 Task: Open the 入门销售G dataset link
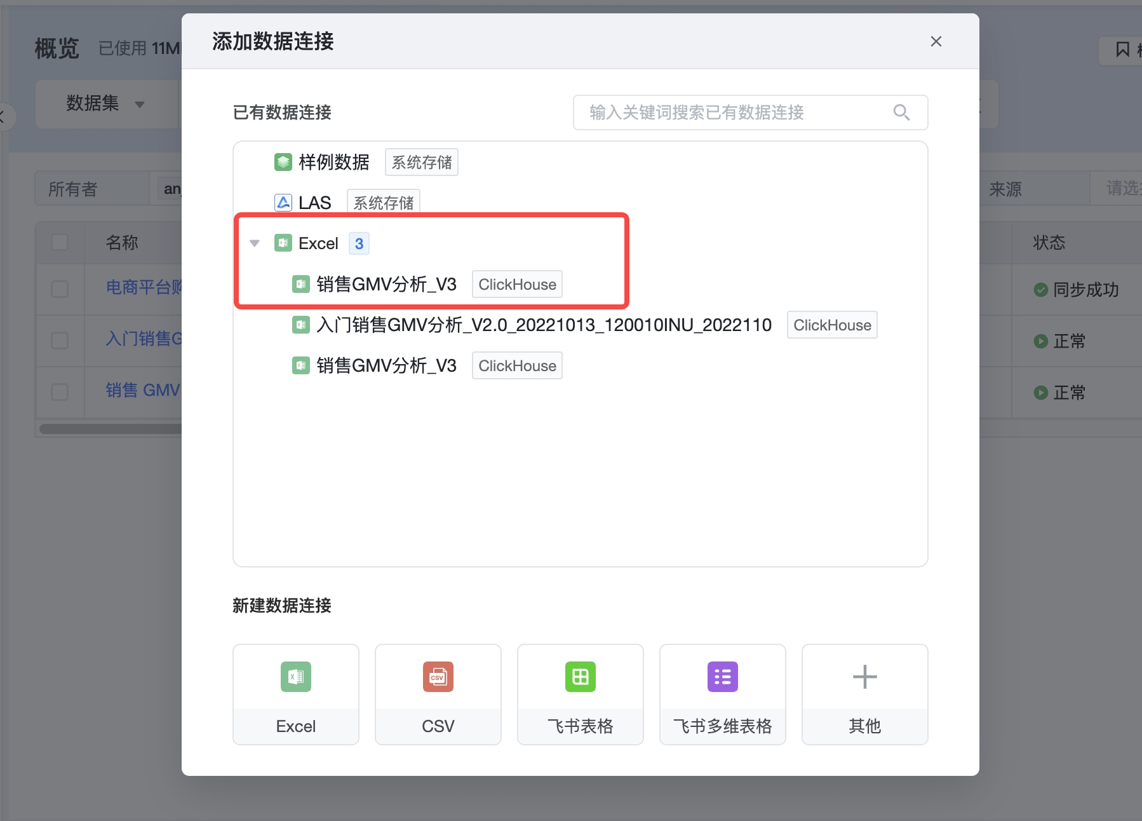click(144, 339)
